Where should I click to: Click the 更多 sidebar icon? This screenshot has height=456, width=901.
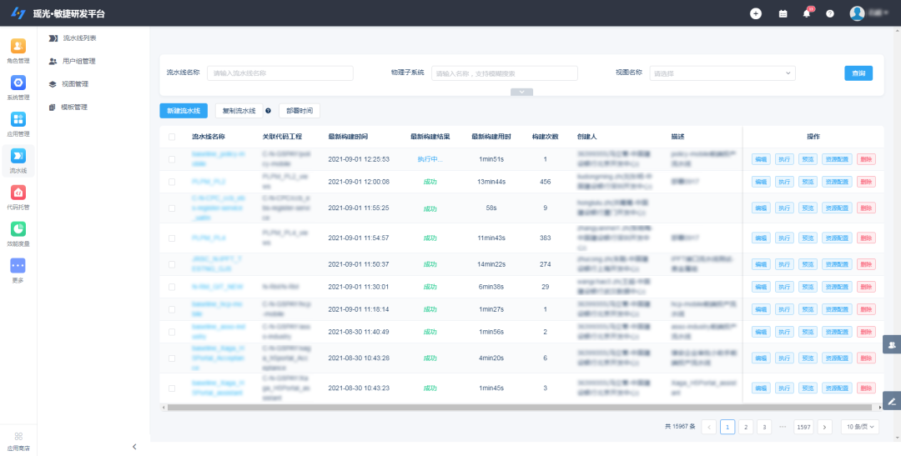(x=18, y=270)
